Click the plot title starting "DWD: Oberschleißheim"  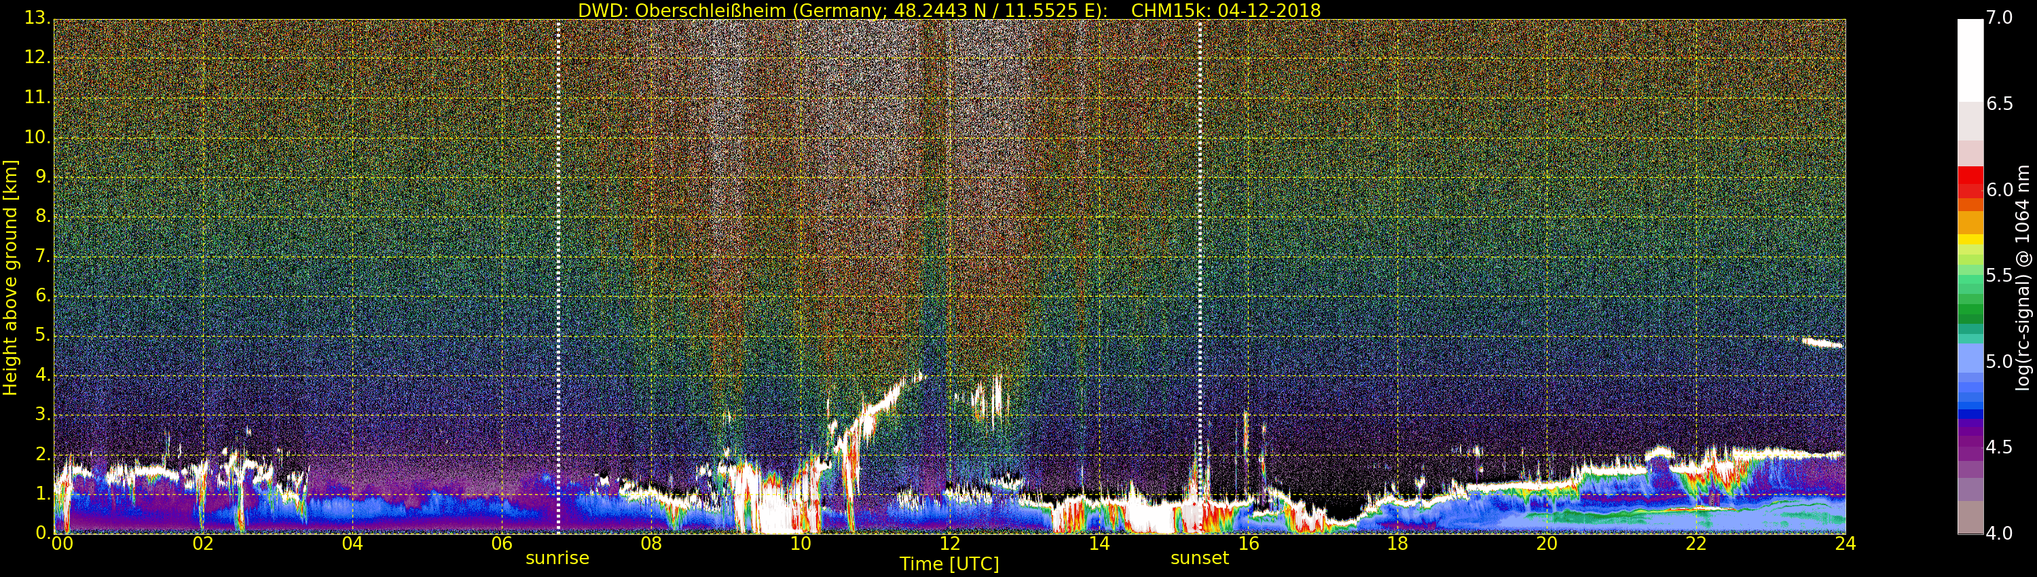(949, 10)
